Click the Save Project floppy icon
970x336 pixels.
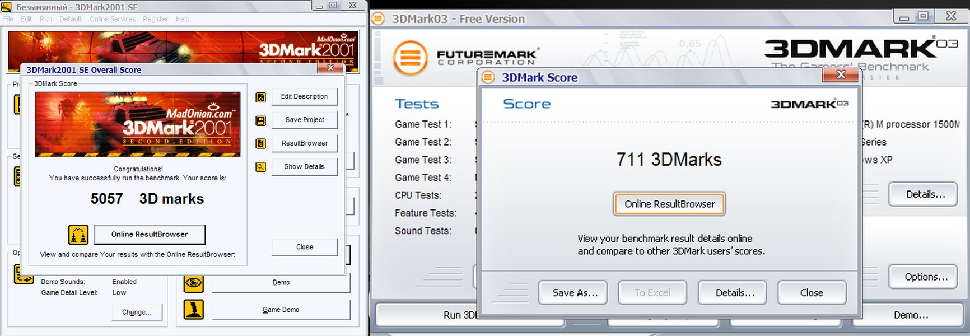coord(260,120)
